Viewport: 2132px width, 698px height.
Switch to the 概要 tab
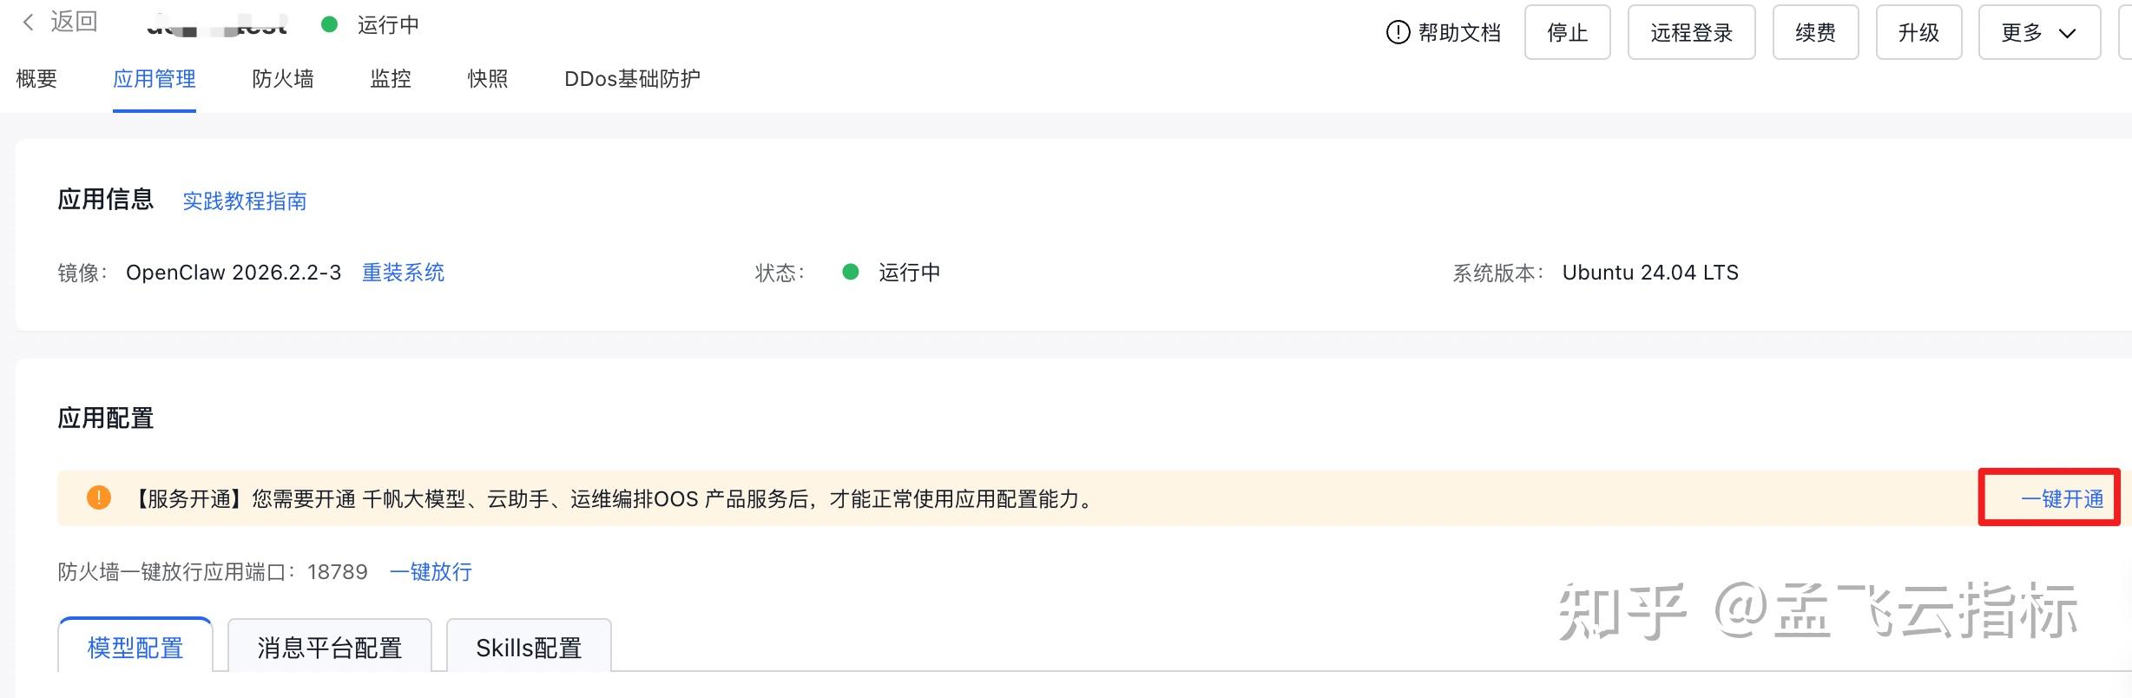tap(36, 79)
